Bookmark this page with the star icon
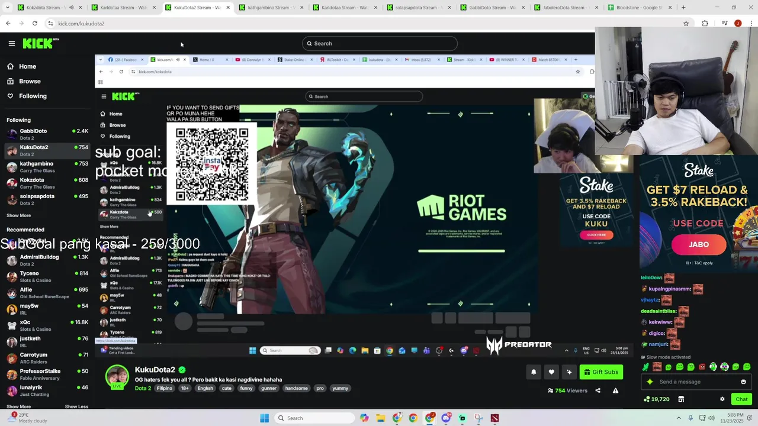Screen dimensions: 758x426 686,24
